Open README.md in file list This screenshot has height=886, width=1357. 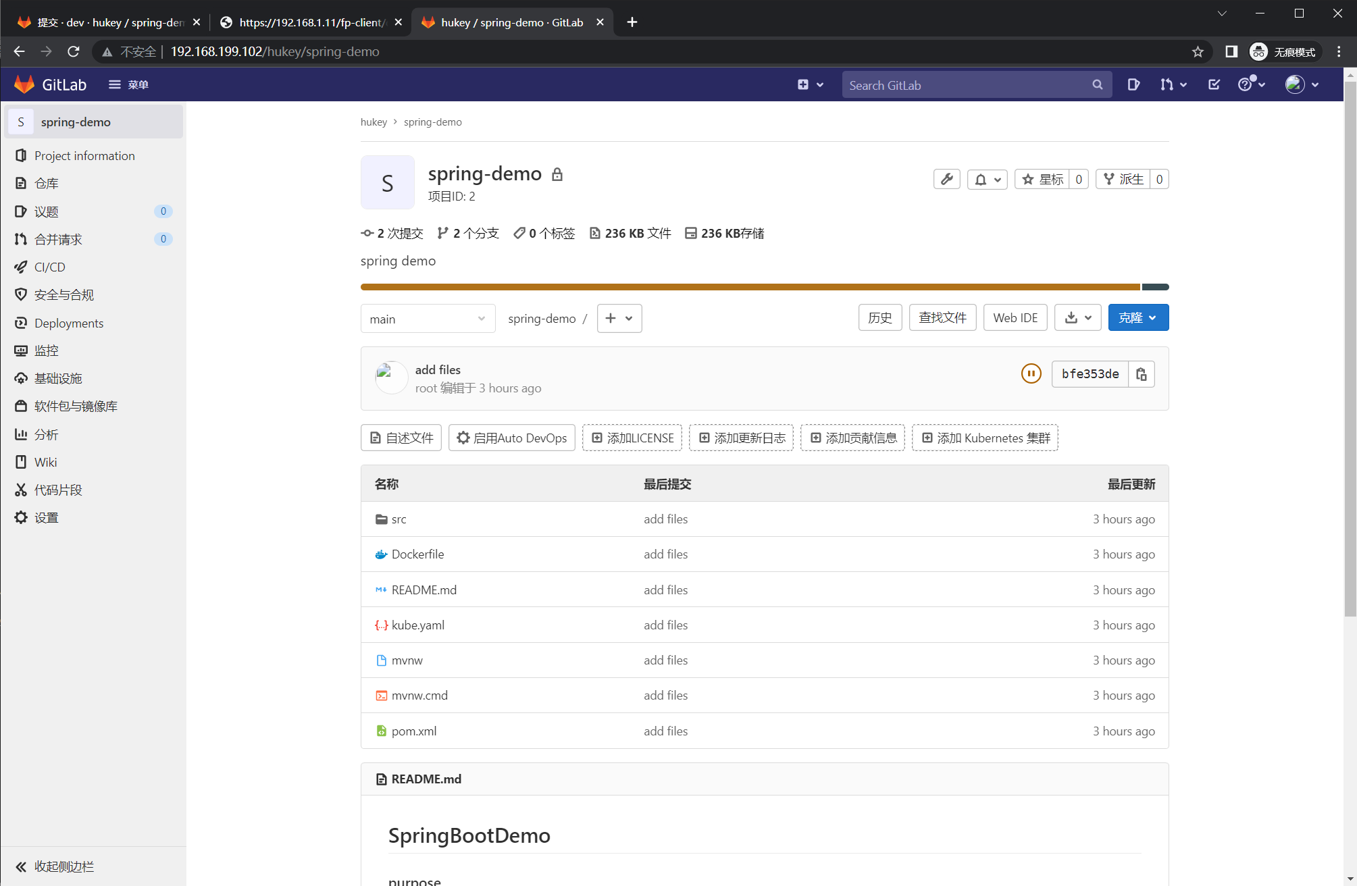point(424,590)
